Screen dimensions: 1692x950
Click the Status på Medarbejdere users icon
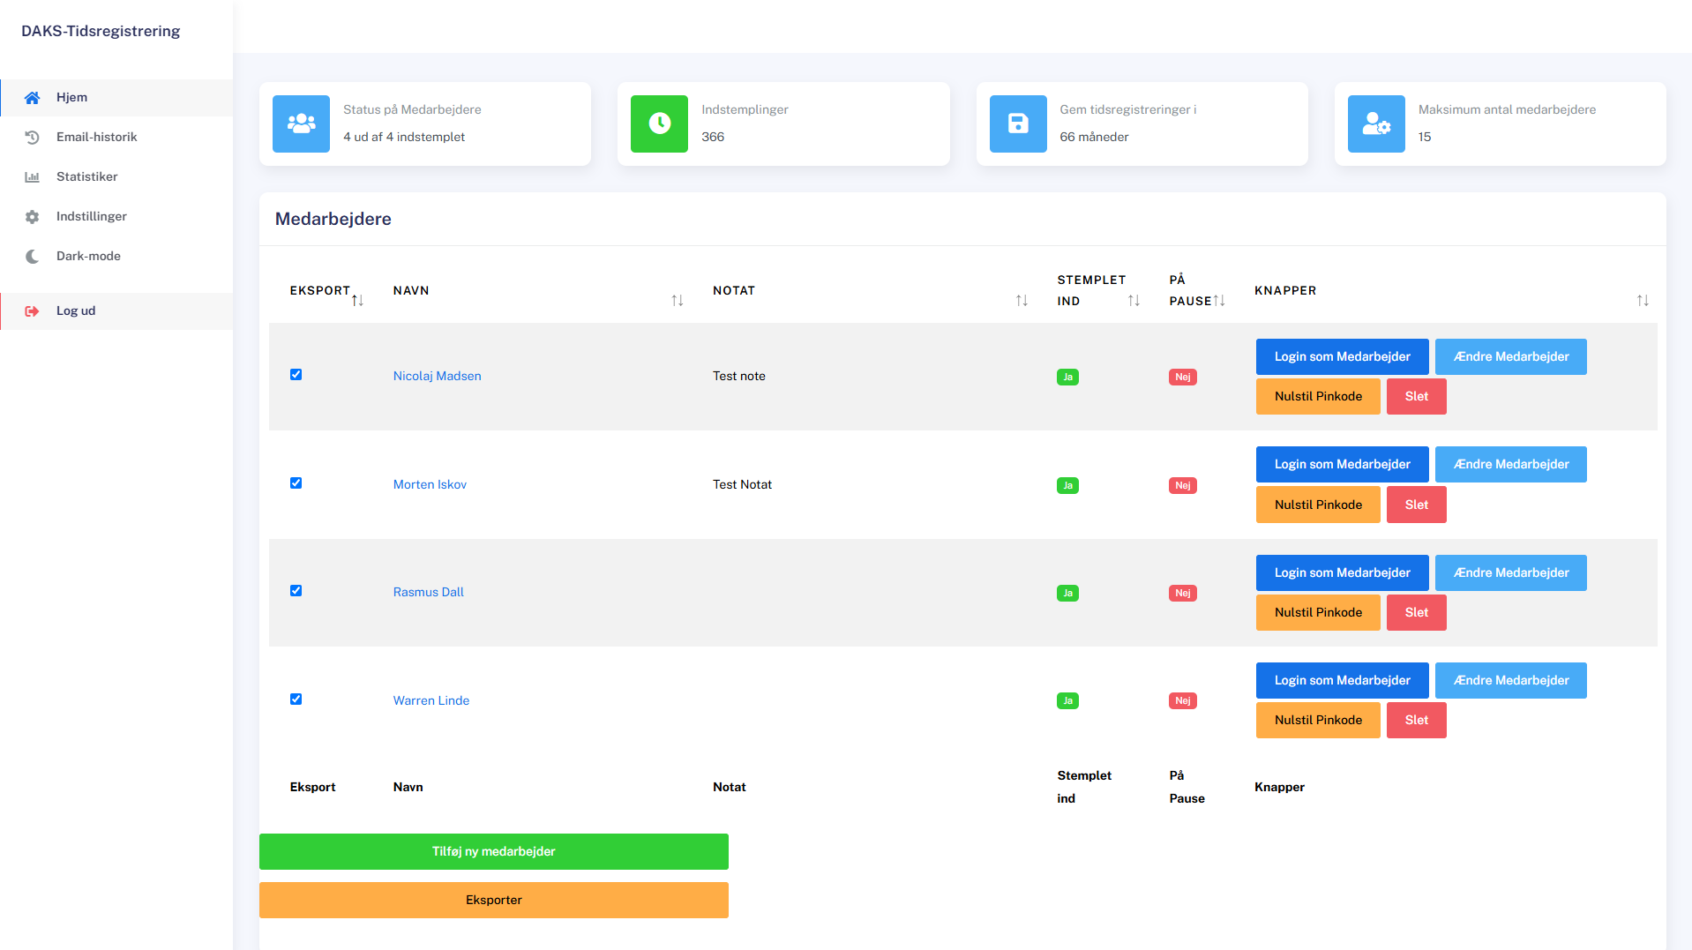tap(301, 123)
